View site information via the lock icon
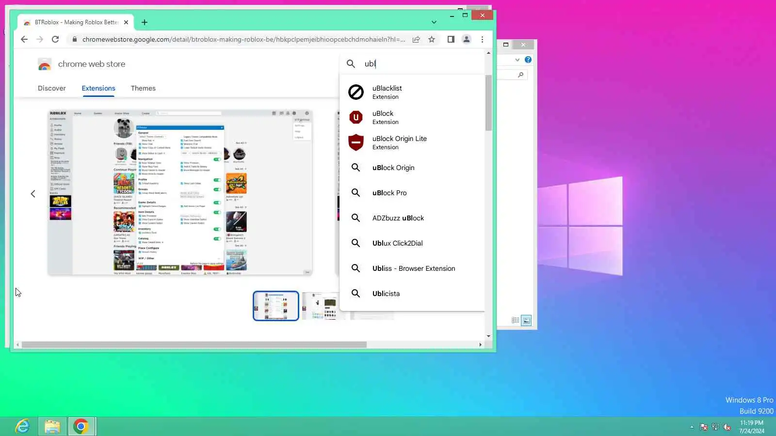 coord(74,39)
